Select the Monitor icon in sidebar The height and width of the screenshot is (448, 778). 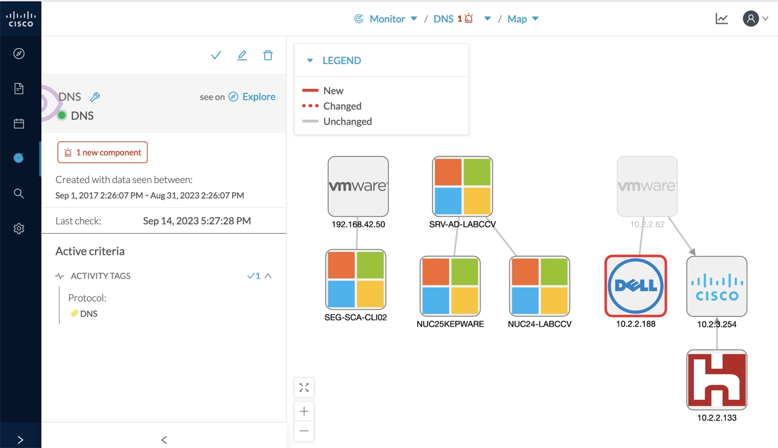pyautogui.click(x=19, y=158)
